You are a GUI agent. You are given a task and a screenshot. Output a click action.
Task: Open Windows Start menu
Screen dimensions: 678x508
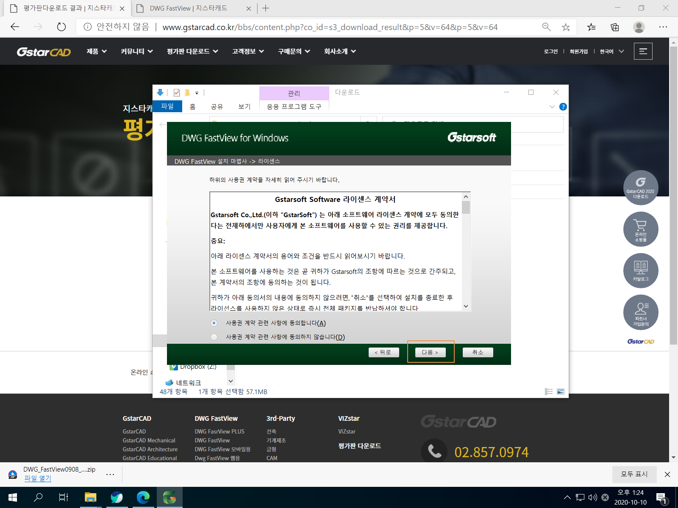(13, 497)
